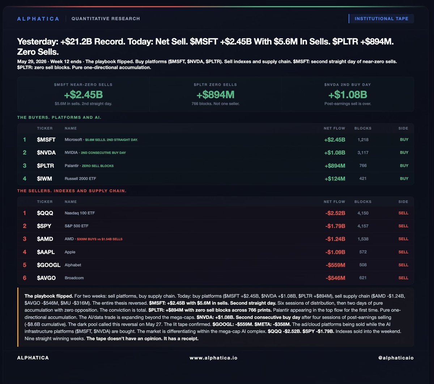
Task: Click the 1,538 blocks count for AMD
Action: [x=363, y=239]
